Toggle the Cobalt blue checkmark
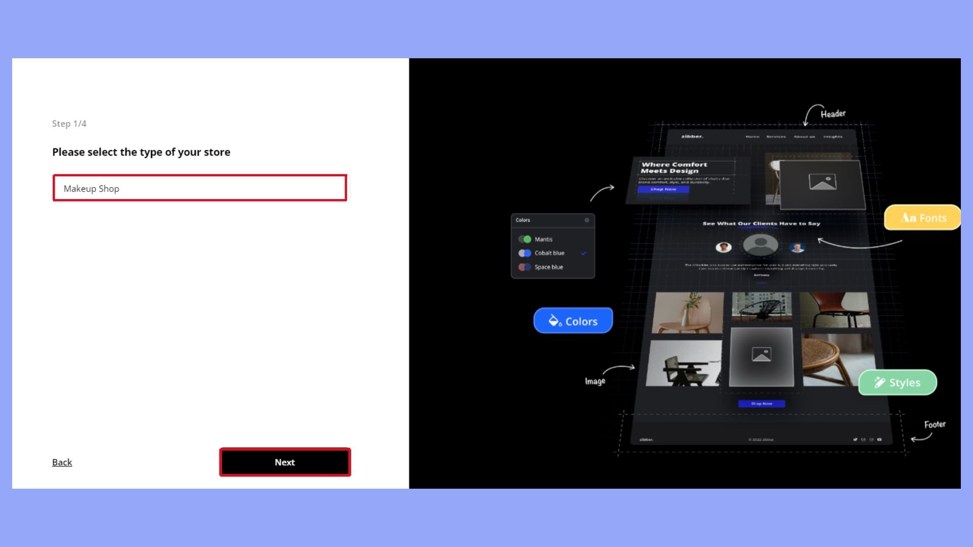The height and width of the screenshot is (547, 973). pyautogui.click(x=584, y=253)
